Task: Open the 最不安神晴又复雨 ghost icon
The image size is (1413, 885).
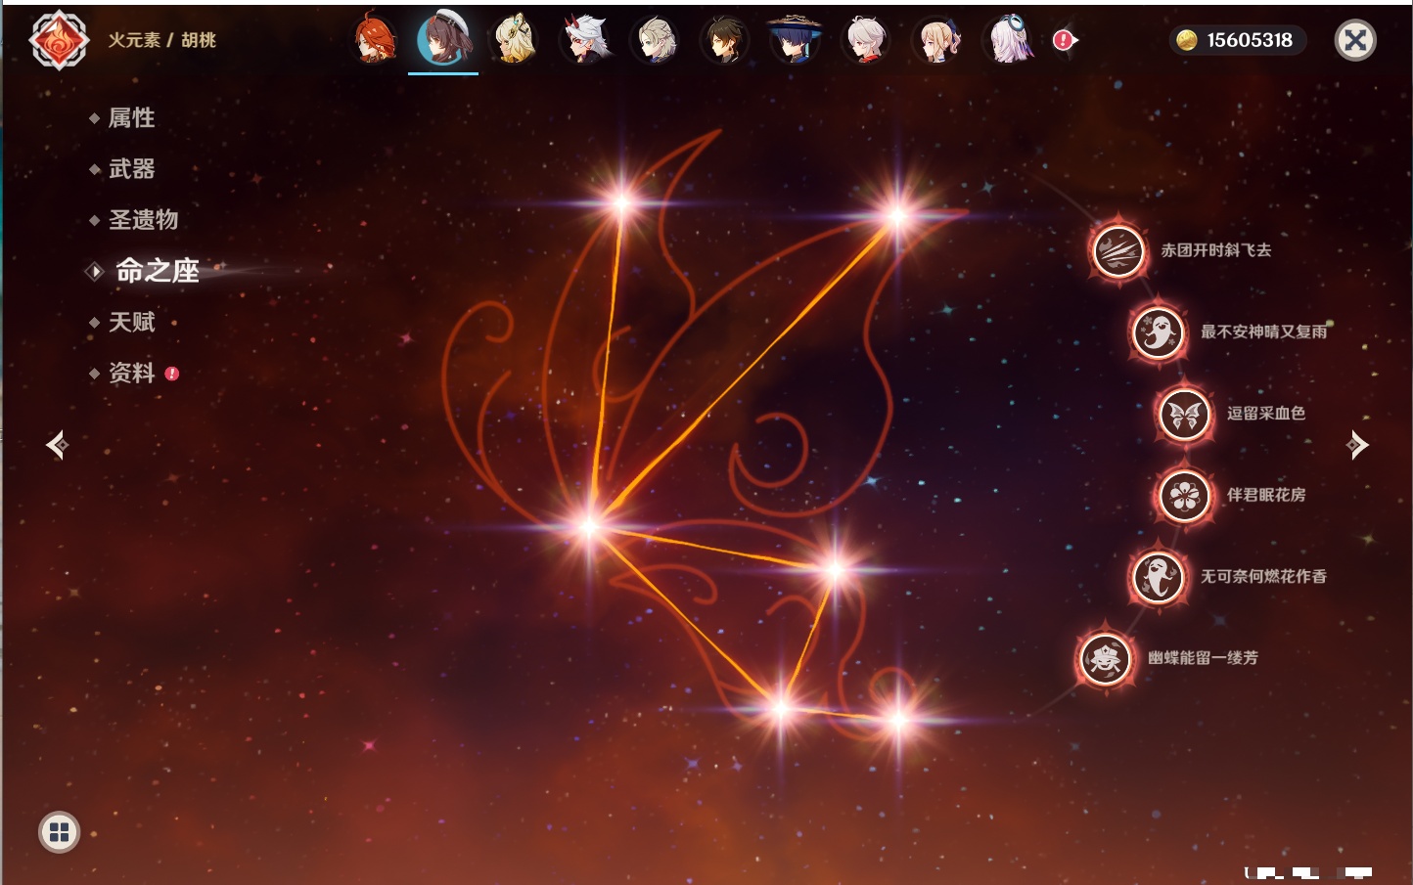Action: click(1158, 332)
